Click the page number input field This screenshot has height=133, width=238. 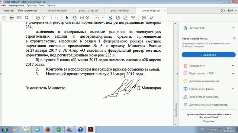pyautogui.click(x=51, y=18)
